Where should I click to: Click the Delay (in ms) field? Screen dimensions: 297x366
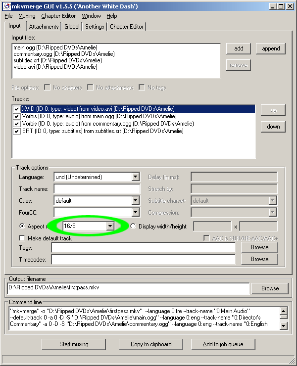[234, 177]
